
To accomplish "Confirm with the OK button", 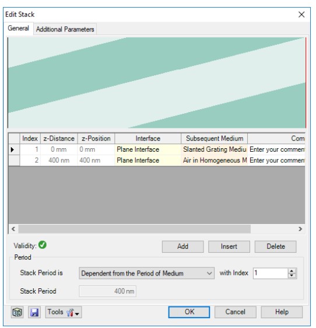I will [x=189, y=312].
